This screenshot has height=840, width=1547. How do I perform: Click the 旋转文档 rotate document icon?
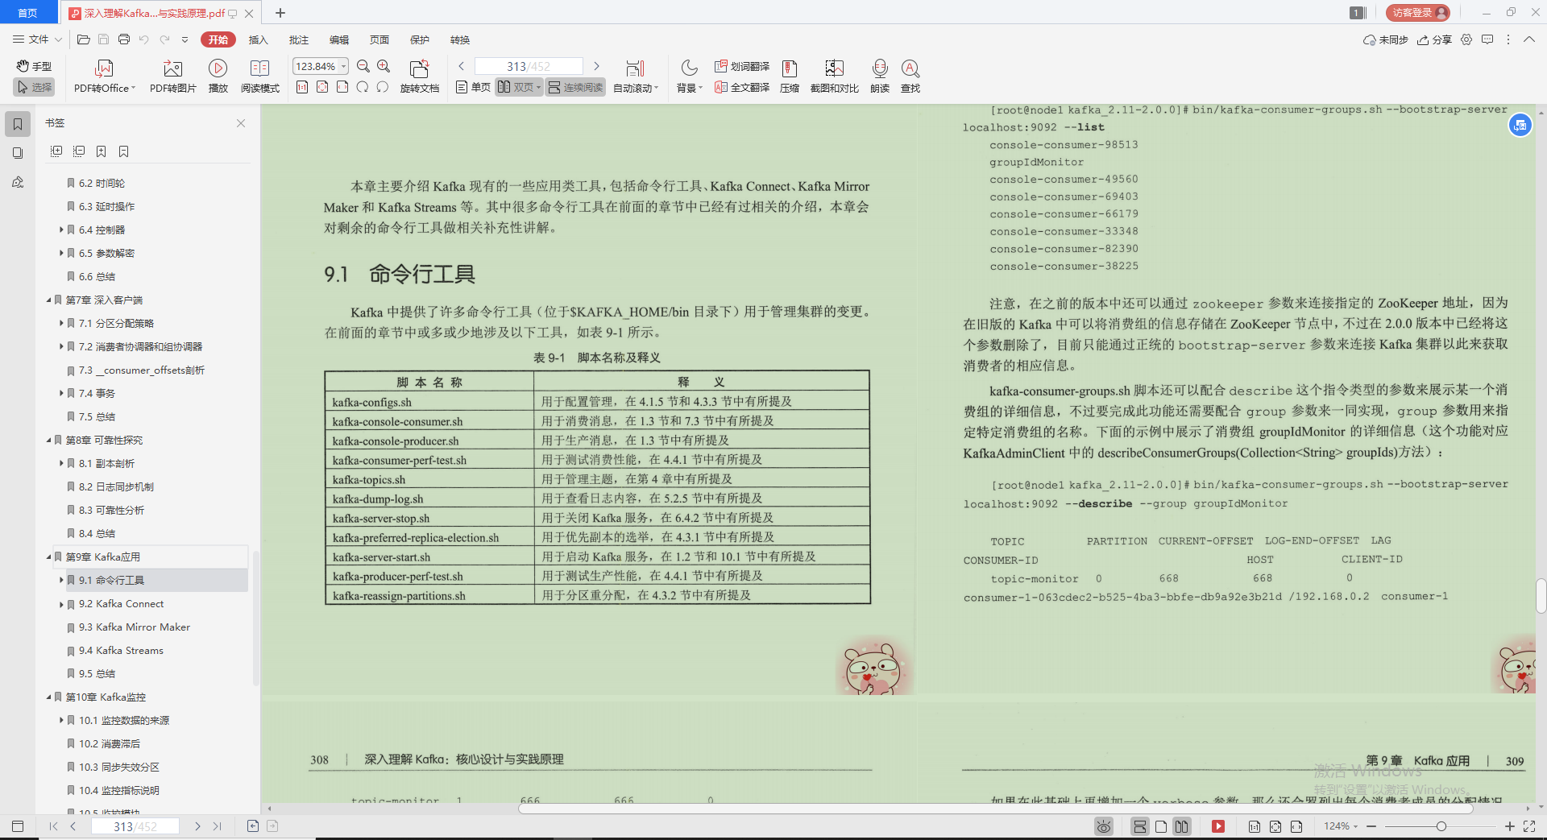tap(419, 75)
